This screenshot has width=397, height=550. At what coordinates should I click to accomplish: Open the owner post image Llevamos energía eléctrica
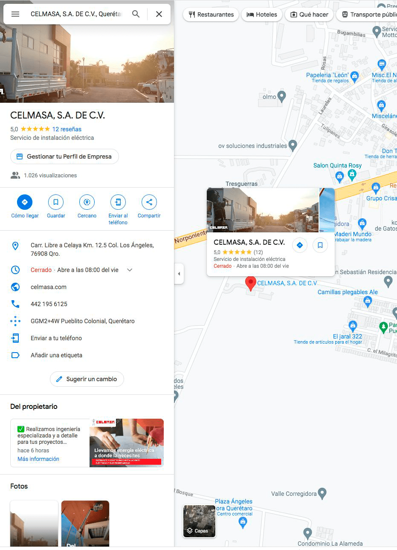coord(127,443)
